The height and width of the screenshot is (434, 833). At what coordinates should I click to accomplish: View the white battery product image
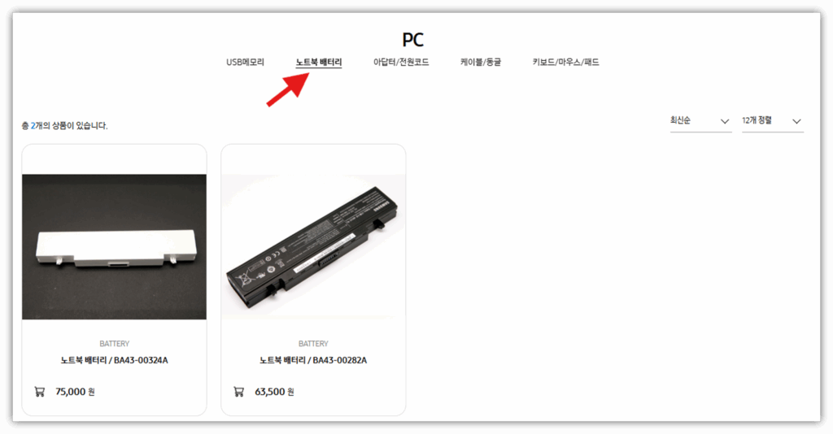click(114, 247)
